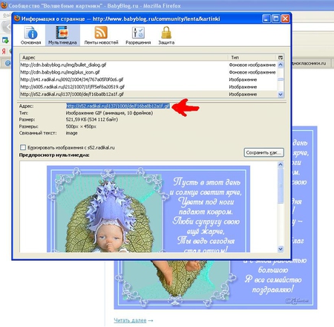Select the 767a05f0f0c6.gif row
This screenshot has width=334, height=327.
[148, 80]
